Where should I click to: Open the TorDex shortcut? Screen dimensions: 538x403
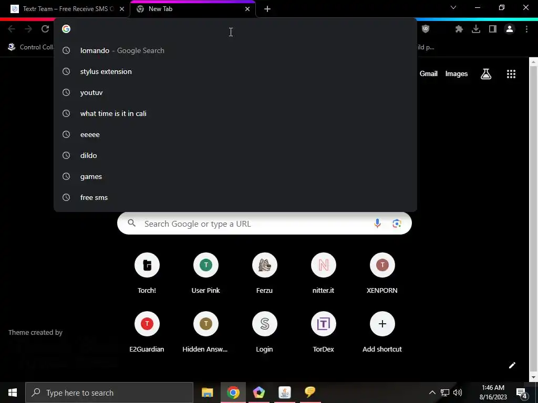click(x=323, y=332)
